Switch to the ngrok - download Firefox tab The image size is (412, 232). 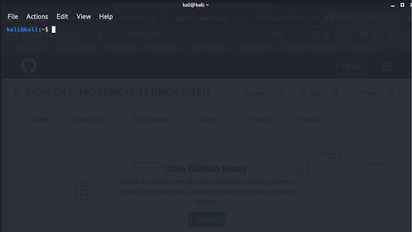200,19
